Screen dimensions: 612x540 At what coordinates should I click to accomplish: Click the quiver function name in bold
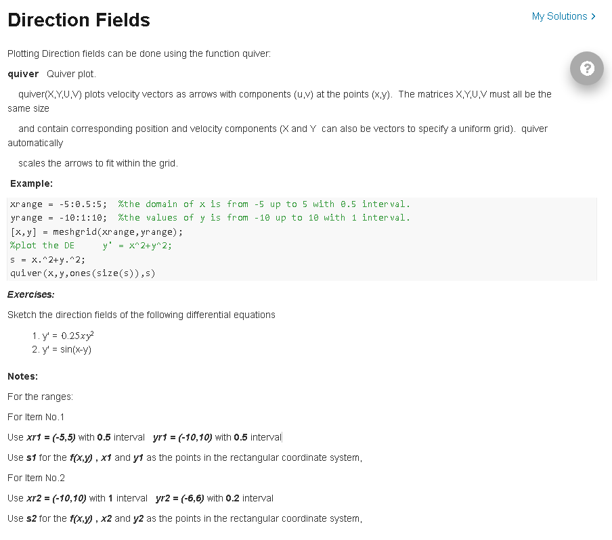click(22, 74)
